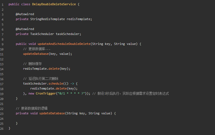Viewport: 215px width, 135px height.
Task: Click the private updateDatabase method declaration
Action: pyautogui.click(x=52, y=113)
